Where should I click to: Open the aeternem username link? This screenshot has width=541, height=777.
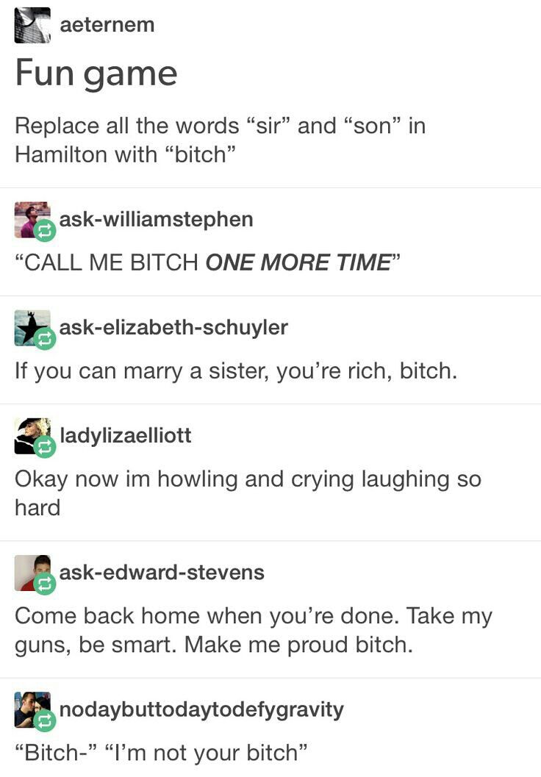107,25
